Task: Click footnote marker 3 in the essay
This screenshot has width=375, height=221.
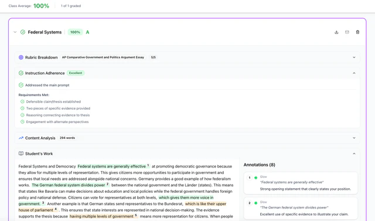Action: coord(43,203)
